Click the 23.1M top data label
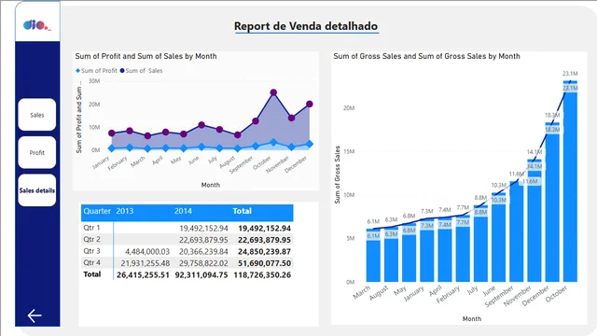Screen dimensions: 597x336 570,74
